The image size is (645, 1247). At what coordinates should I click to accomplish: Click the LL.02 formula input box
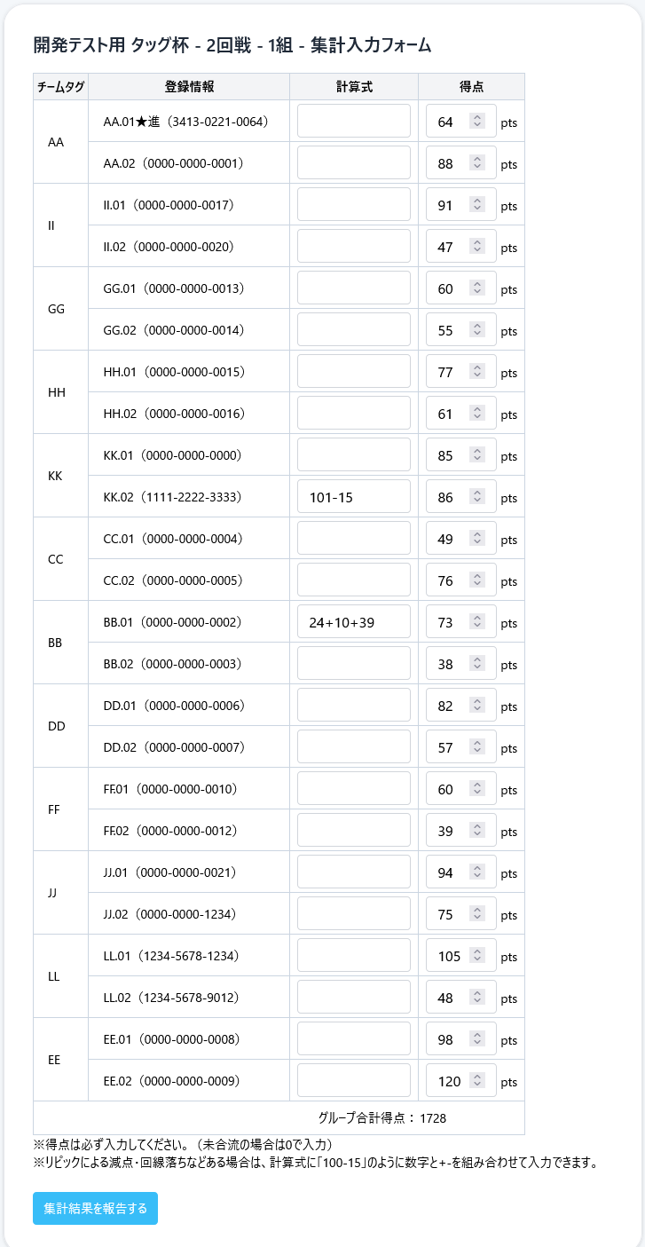(354, 997)
